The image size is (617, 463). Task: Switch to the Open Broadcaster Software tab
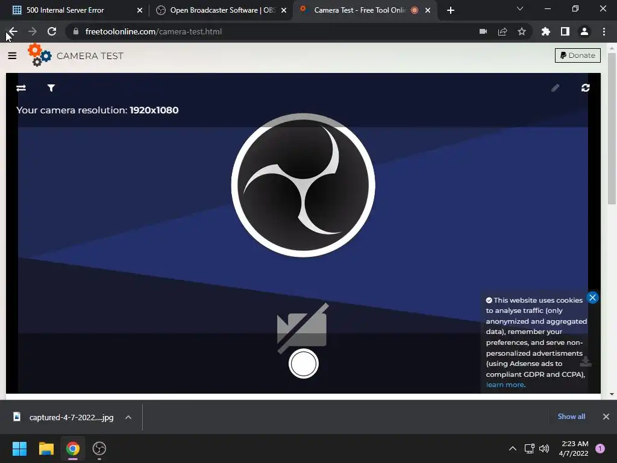(x=221, y=10)
